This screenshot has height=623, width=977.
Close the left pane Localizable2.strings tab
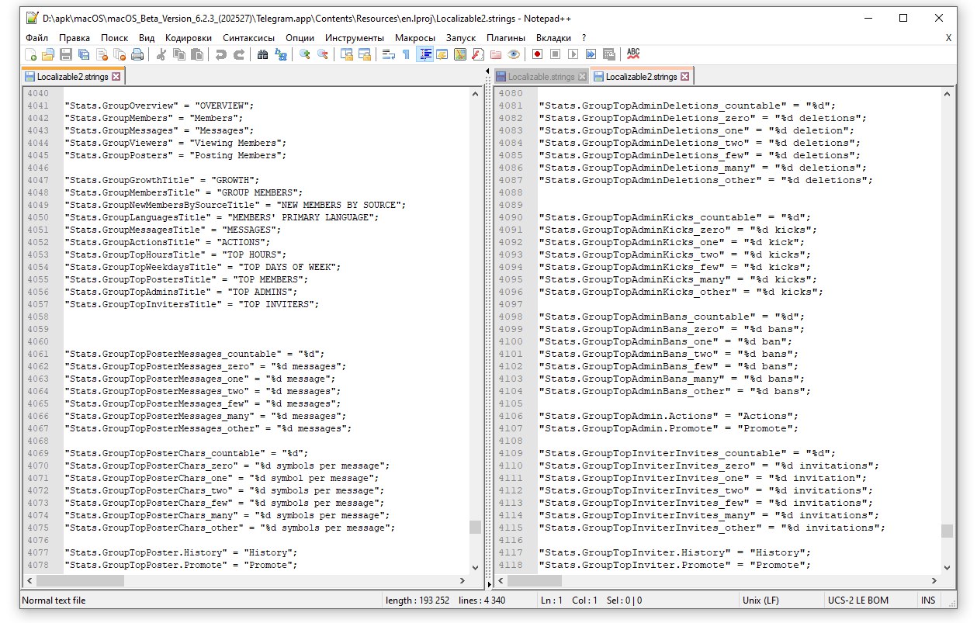116,77
